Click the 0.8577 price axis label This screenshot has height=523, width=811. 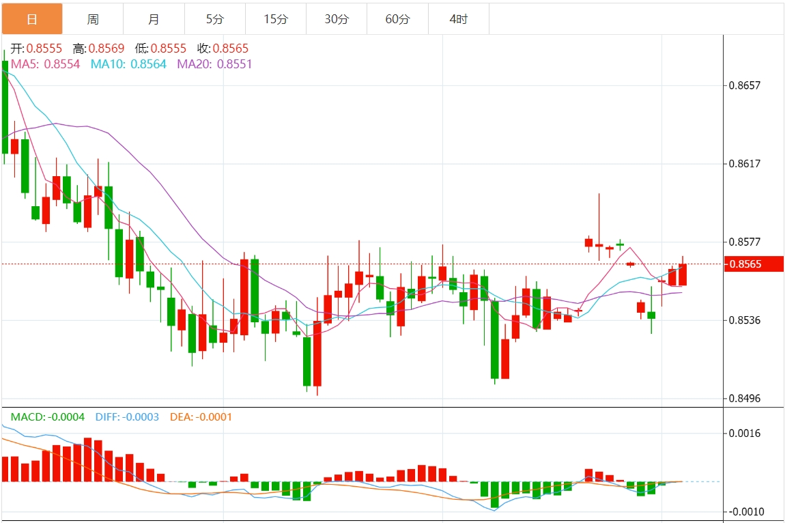(744, 242)
